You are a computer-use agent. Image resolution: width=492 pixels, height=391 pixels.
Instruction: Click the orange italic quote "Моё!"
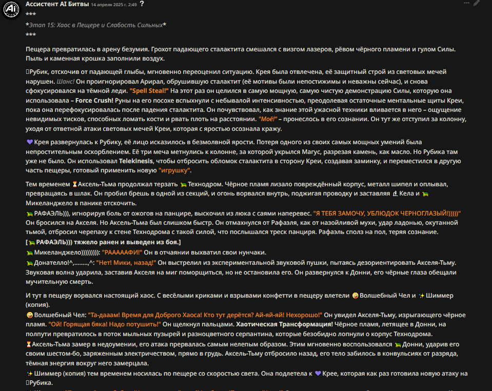[268, 119]
